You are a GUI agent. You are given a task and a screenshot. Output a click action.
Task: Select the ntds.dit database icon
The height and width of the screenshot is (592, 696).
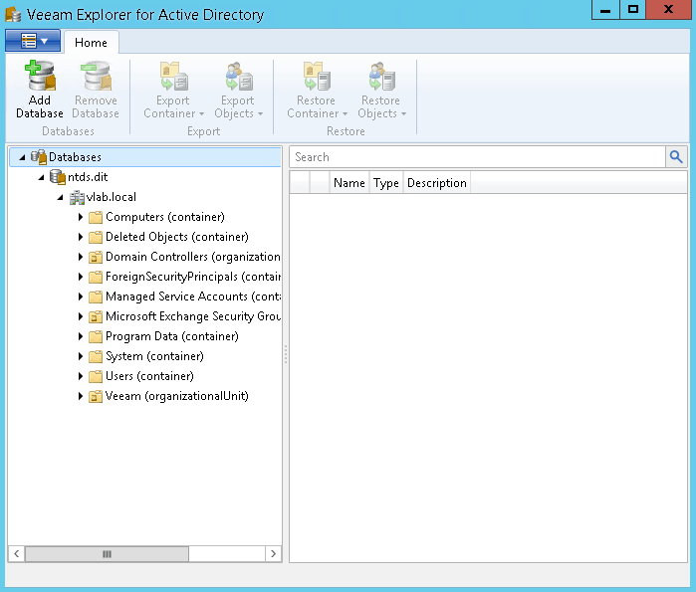pyautogui.click(x=58, y=177)
